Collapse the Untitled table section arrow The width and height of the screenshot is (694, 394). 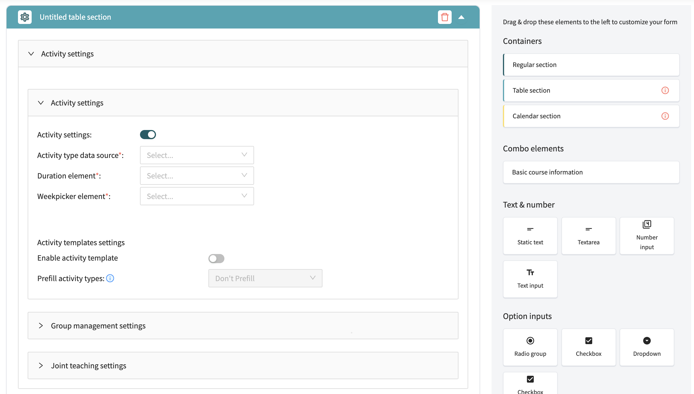point(461,17)
